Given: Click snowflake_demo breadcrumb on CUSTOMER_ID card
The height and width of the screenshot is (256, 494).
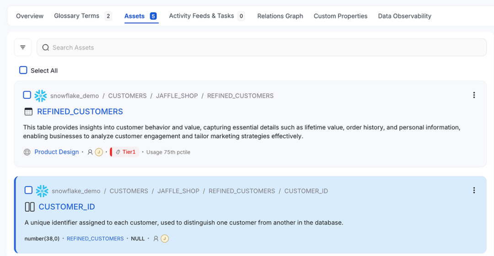Looking at the screenshot, I should tap(76, 191).
